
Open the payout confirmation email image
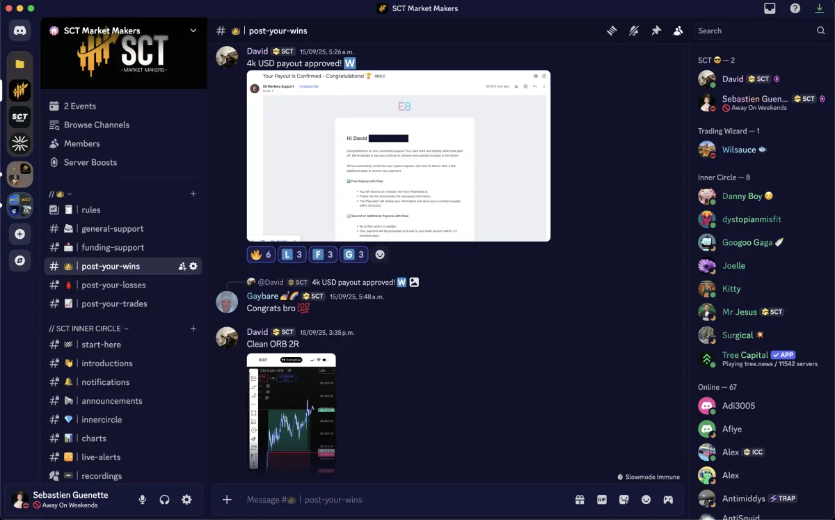(399, 156)
